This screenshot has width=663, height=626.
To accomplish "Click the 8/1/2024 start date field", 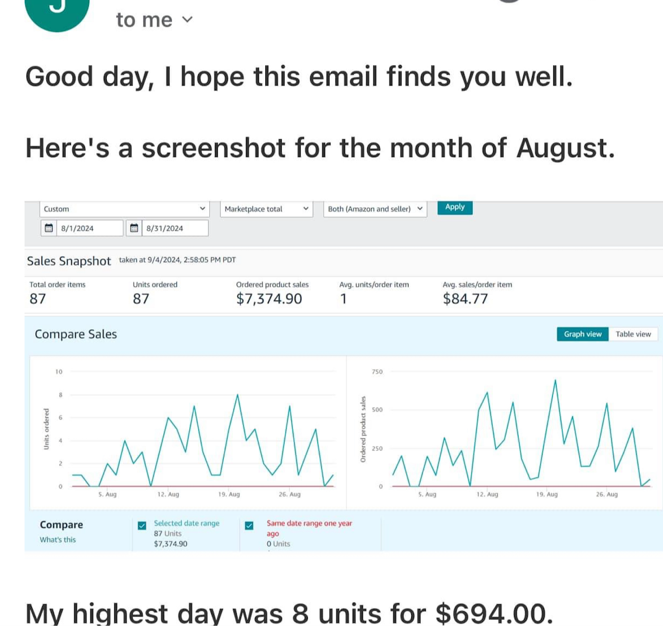I will click(89, 228).
